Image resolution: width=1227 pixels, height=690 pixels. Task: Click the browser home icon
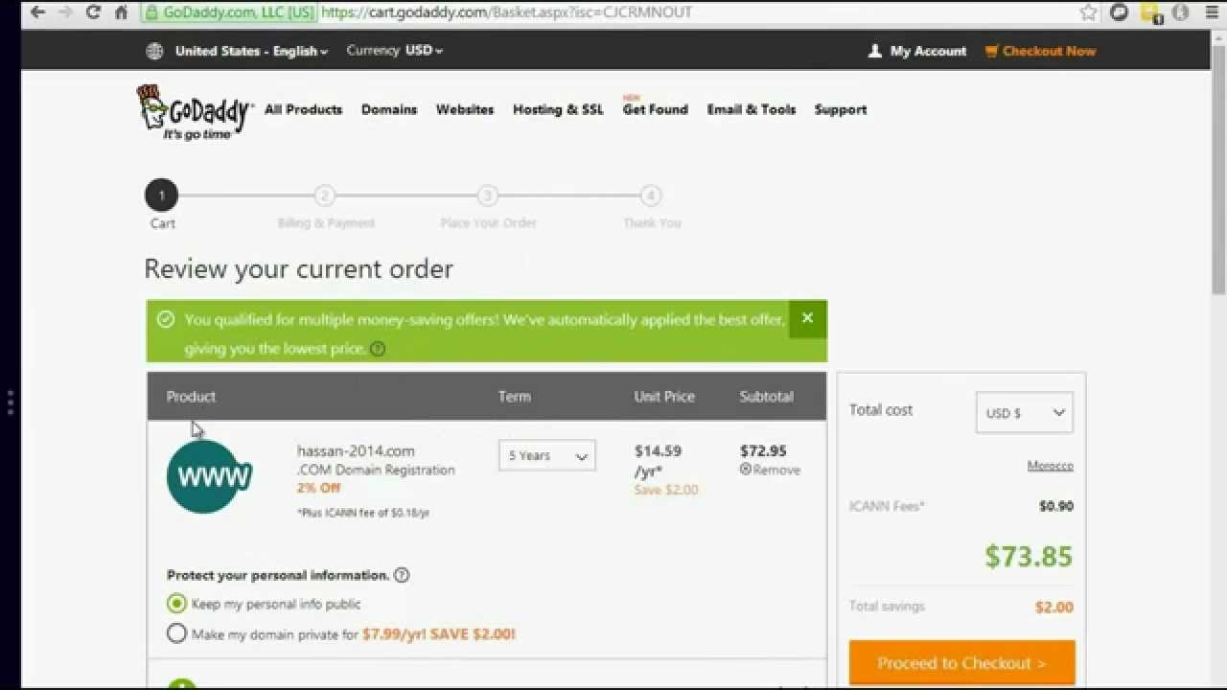pos(121,12)
